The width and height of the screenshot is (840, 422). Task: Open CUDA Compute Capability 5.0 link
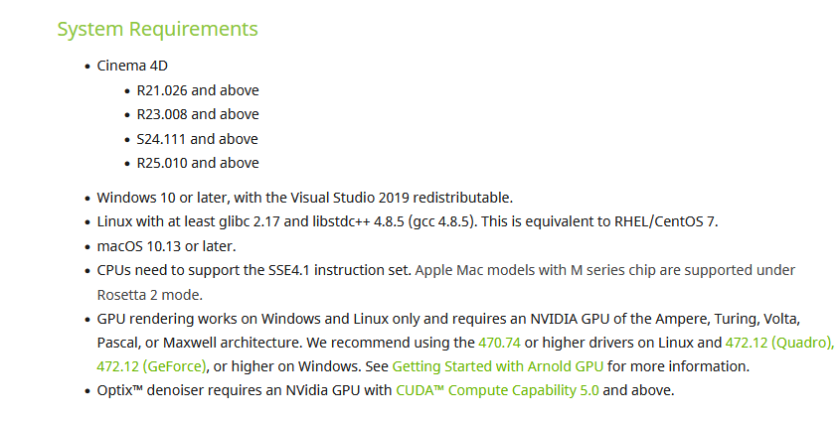click(497, 390)
